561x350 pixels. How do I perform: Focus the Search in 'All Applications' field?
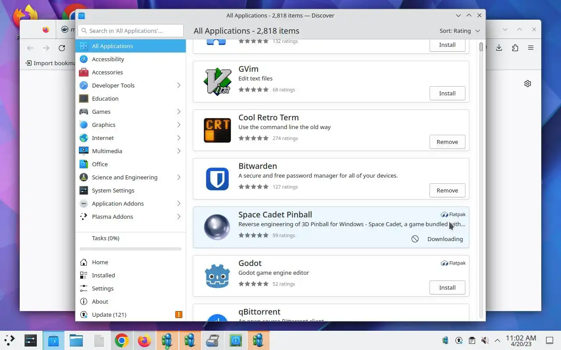tap(131, 31)
